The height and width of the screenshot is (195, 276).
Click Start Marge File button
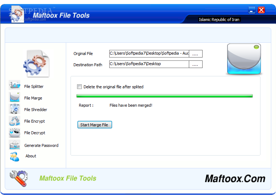(95, 125)
